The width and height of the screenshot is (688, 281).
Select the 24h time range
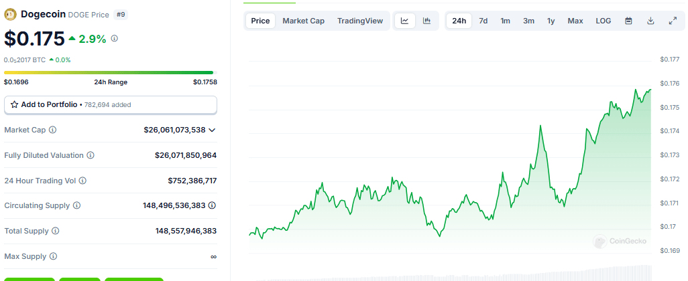459,21
